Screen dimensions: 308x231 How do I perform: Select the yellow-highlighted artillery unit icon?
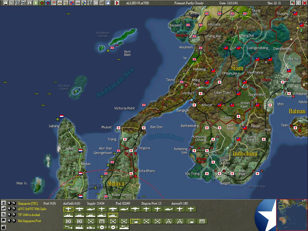135,221
